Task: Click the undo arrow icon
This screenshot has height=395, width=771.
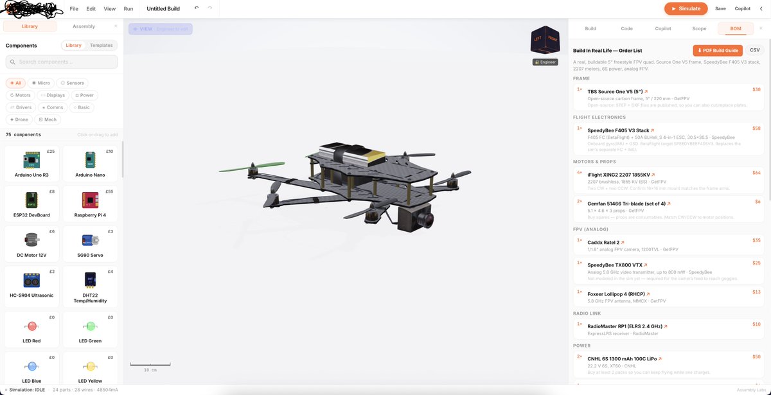Action: [197, 8]
